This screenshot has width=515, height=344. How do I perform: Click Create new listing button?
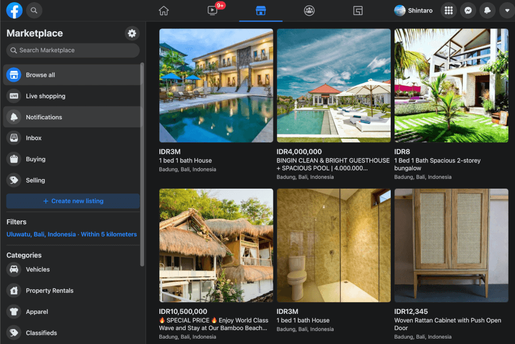pyautogui.click(x=73, y=201)
